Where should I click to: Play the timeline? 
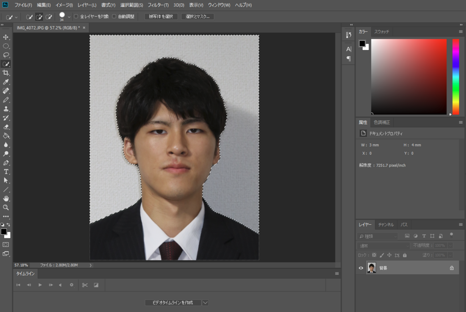(40, 285)
